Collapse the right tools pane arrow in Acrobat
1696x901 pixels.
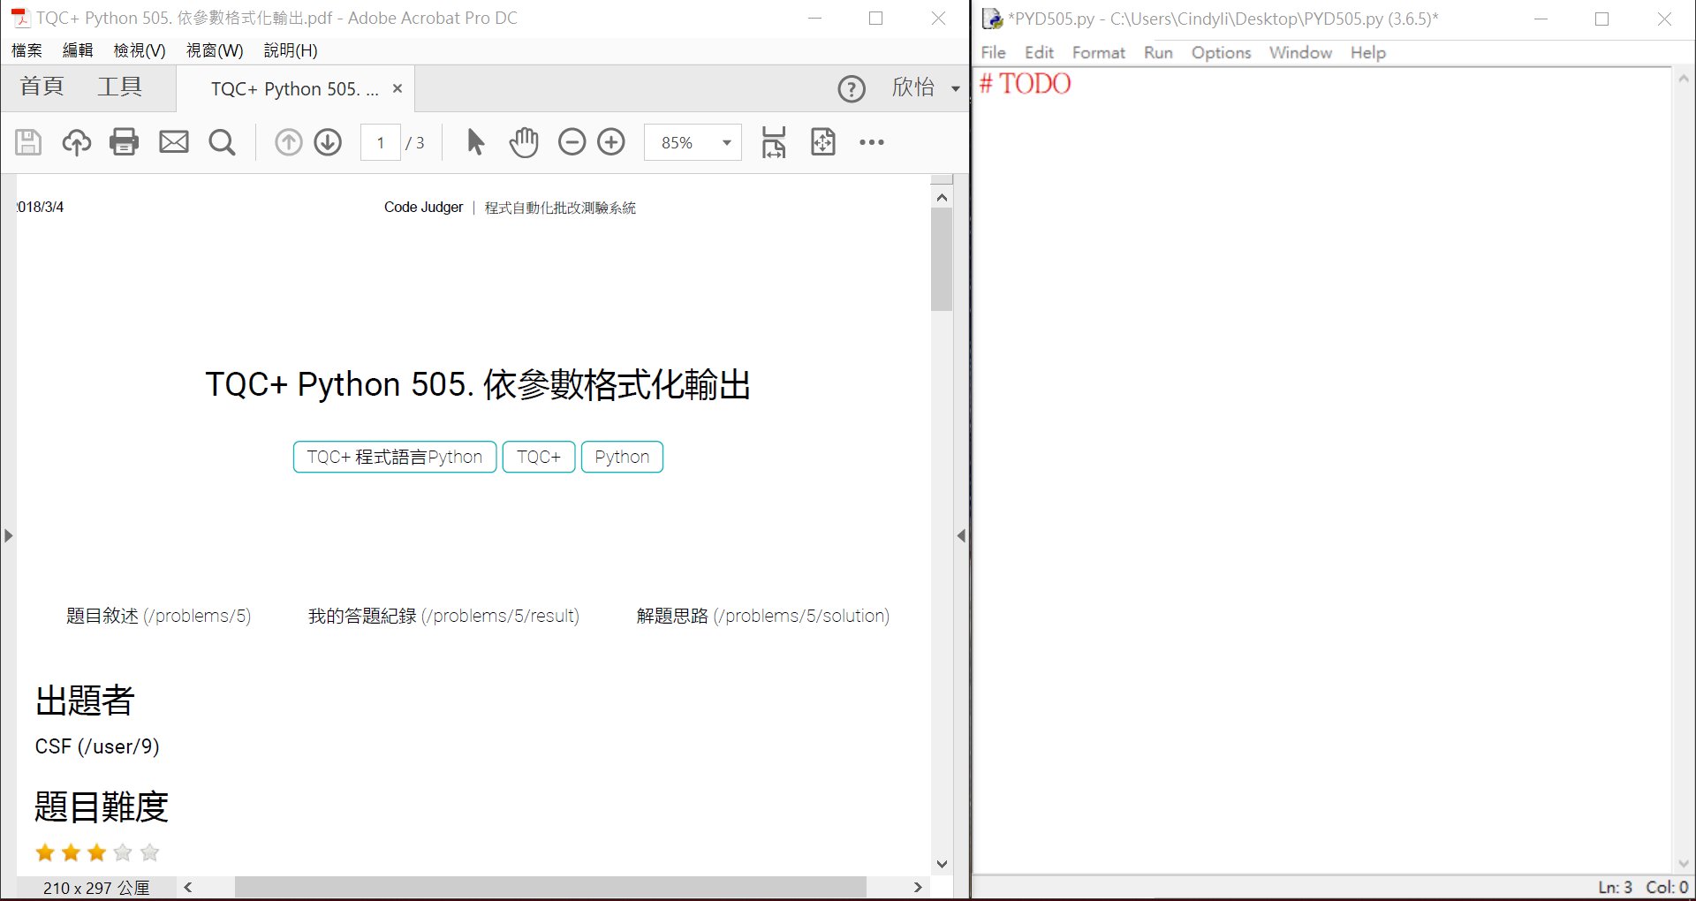pyautogui.click(x=961, y=535)
